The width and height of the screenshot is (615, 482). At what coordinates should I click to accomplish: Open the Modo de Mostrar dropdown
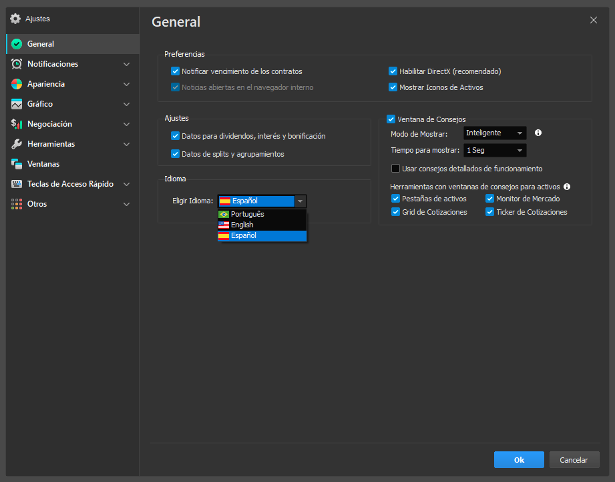click(x=495, y=133)
